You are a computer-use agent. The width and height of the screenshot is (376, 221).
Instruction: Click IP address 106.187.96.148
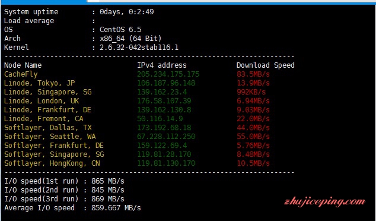tap(166, 83)
